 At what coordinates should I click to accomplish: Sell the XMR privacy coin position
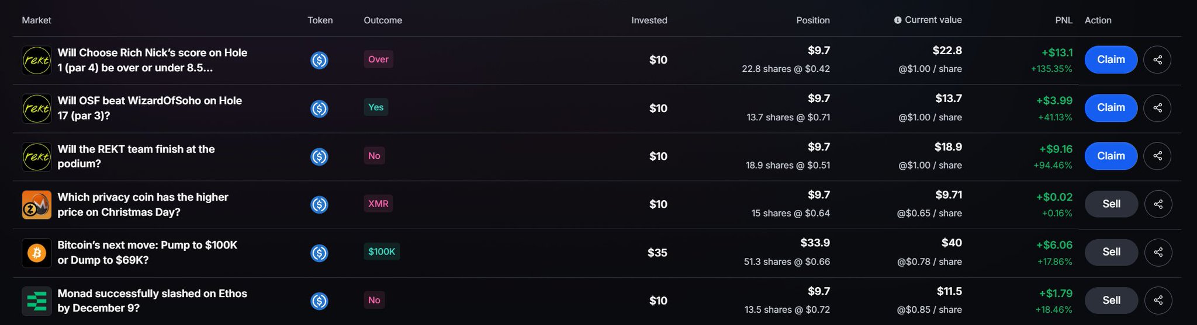tap(1111, 204)
